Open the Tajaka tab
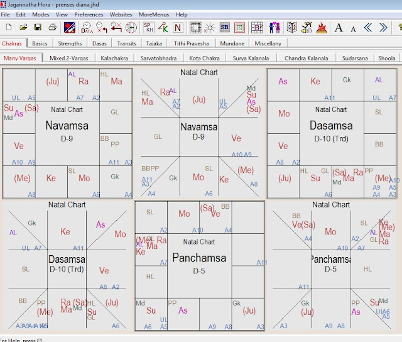The image size is (402, 342). click(154, 43)
